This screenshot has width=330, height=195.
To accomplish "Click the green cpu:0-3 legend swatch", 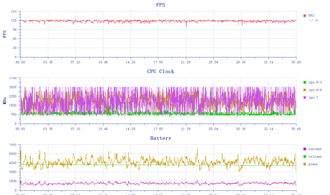I will pos(305,83).
